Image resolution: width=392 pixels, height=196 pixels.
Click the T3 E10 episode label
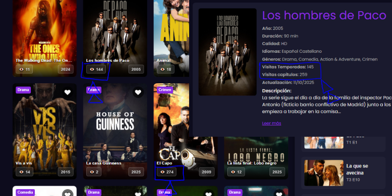click(x=353, y=180)
